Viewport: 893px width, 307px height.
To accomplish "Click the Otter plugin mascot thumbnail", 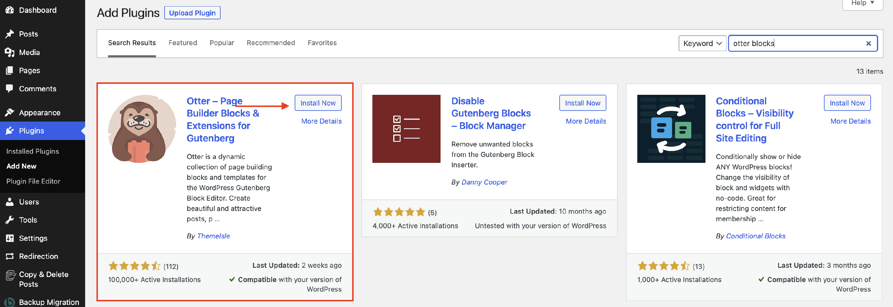I will [142, 129].
